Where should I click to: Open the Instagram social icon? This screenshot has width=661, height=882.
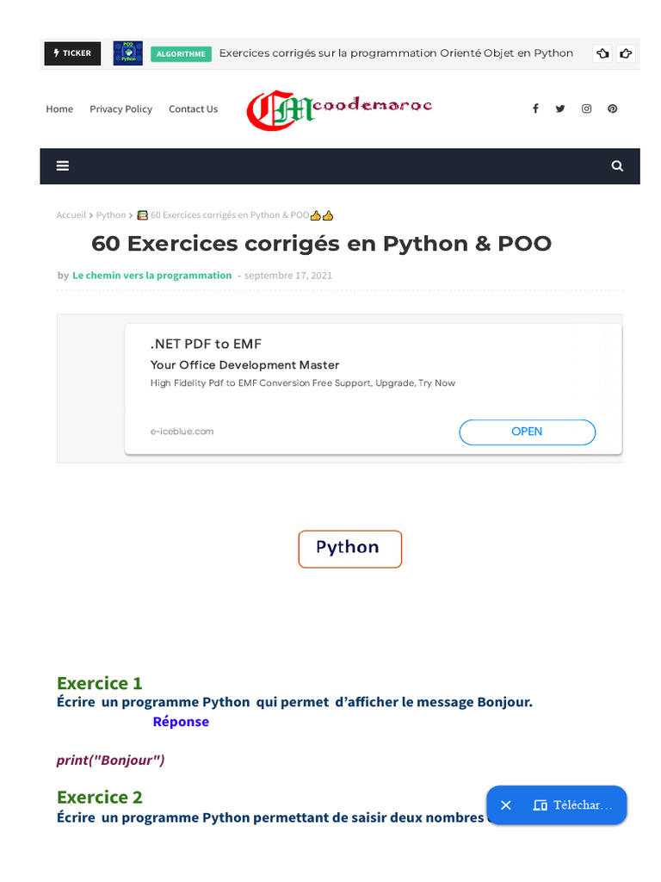586,109
